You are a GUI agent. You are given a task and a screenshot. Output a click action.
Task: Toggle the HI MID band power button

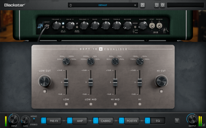115,104
